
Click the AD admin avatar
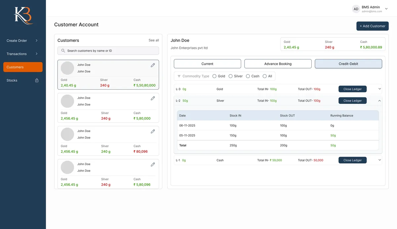coord(356,9)
